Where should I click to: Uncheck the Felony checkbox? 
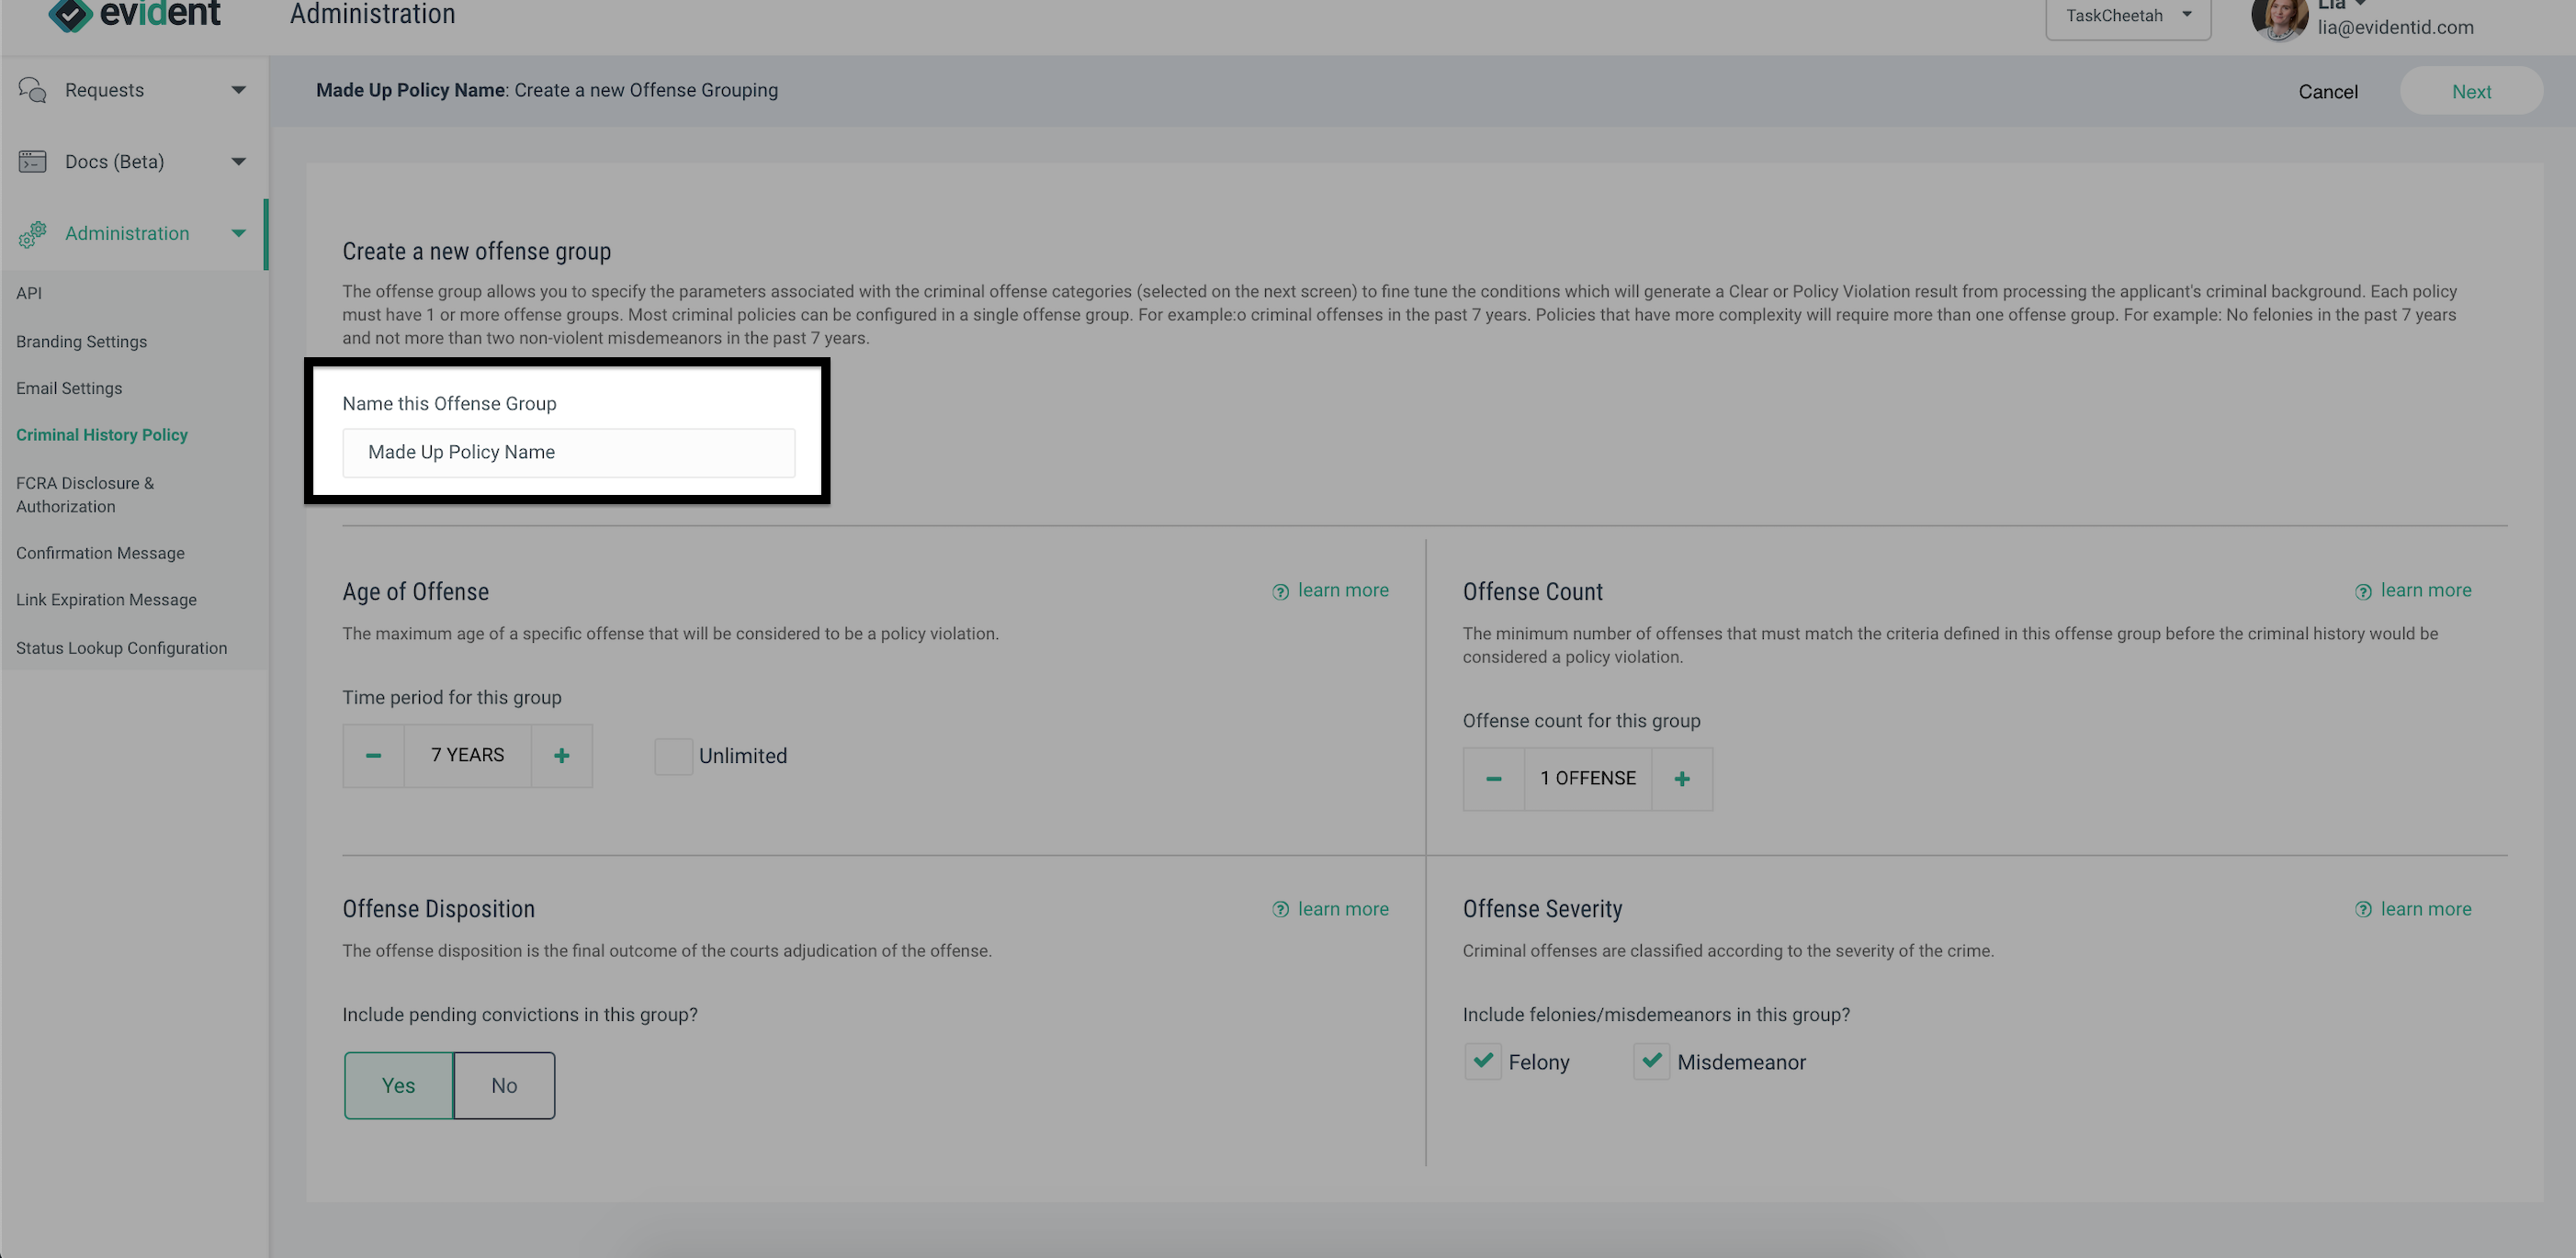coord(1483,1061)
